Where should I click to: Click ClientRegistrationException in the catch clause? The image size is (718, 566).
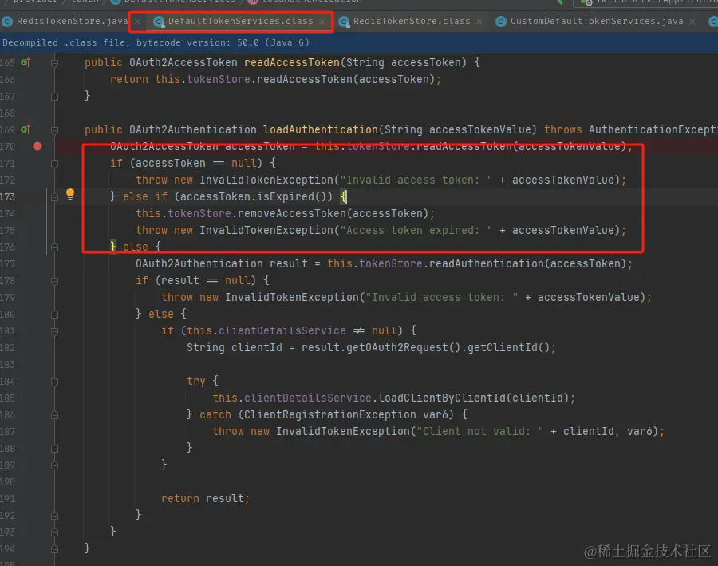[330, 414]
